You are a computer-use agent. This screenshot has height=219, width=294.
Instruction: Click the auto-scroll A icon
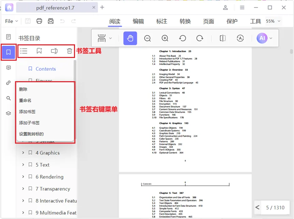coord(240,38)
